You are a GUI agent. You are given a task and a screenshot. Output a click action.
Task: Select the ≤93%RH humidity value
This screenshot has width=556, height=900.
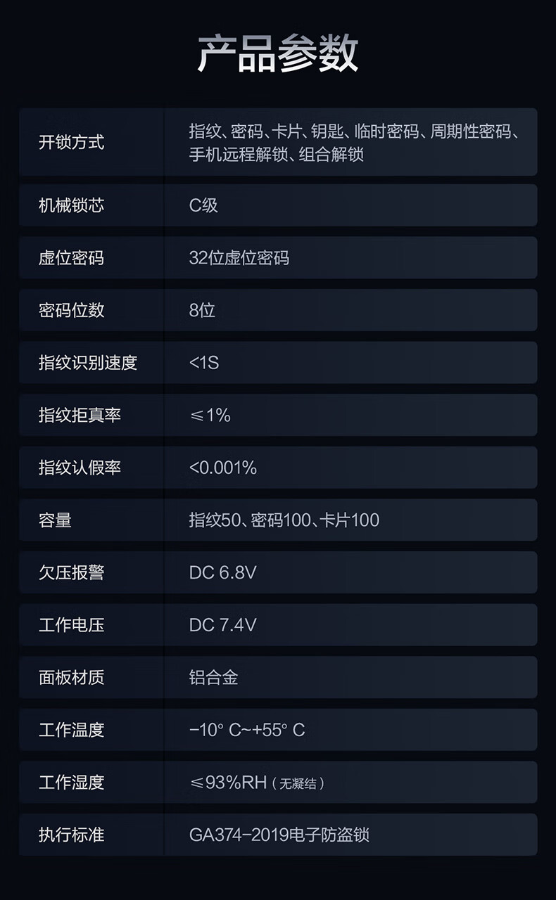coord(228,783)
